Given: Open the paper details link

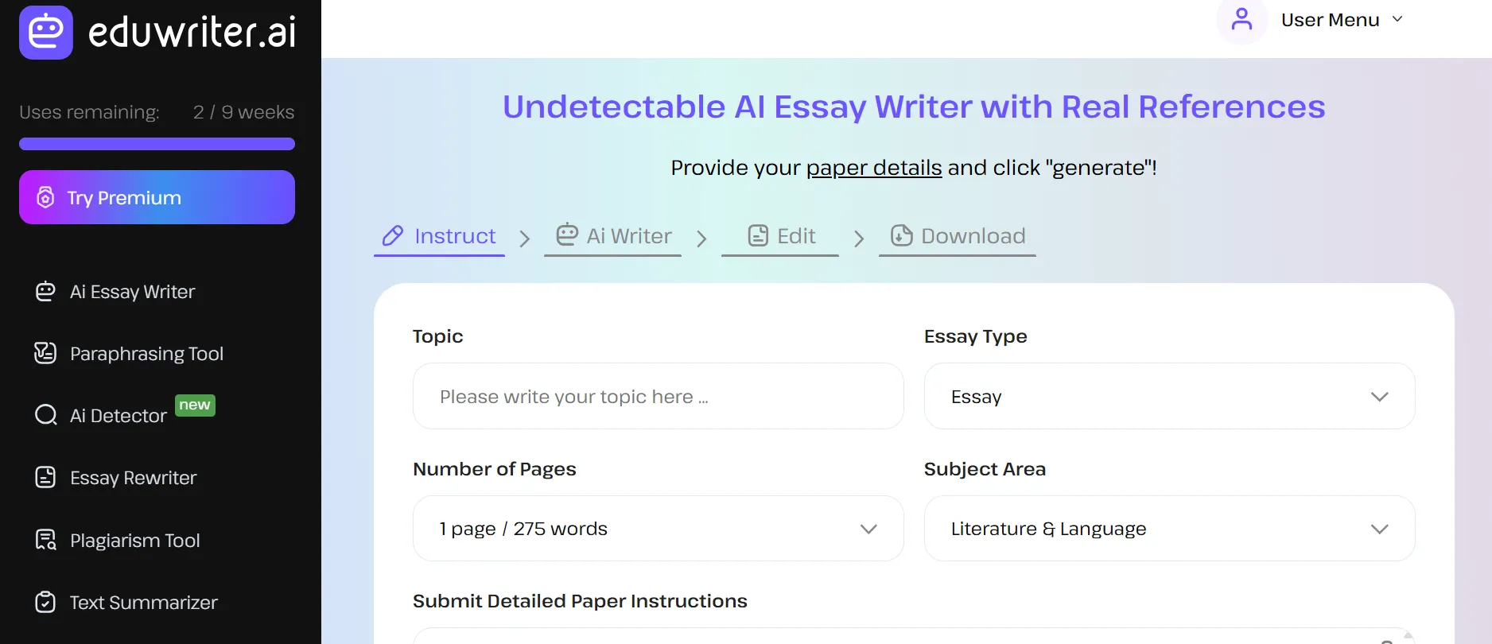Looking at the screenshot, I should tap(872, 168).
